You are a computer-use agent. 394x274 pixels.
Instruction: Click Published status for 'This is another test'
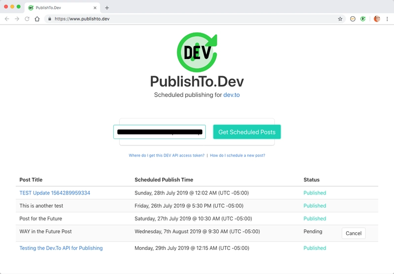[x=315, y=206]
